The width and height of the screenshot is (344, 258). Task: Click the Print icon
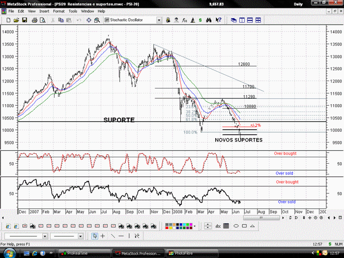(34, 20)
